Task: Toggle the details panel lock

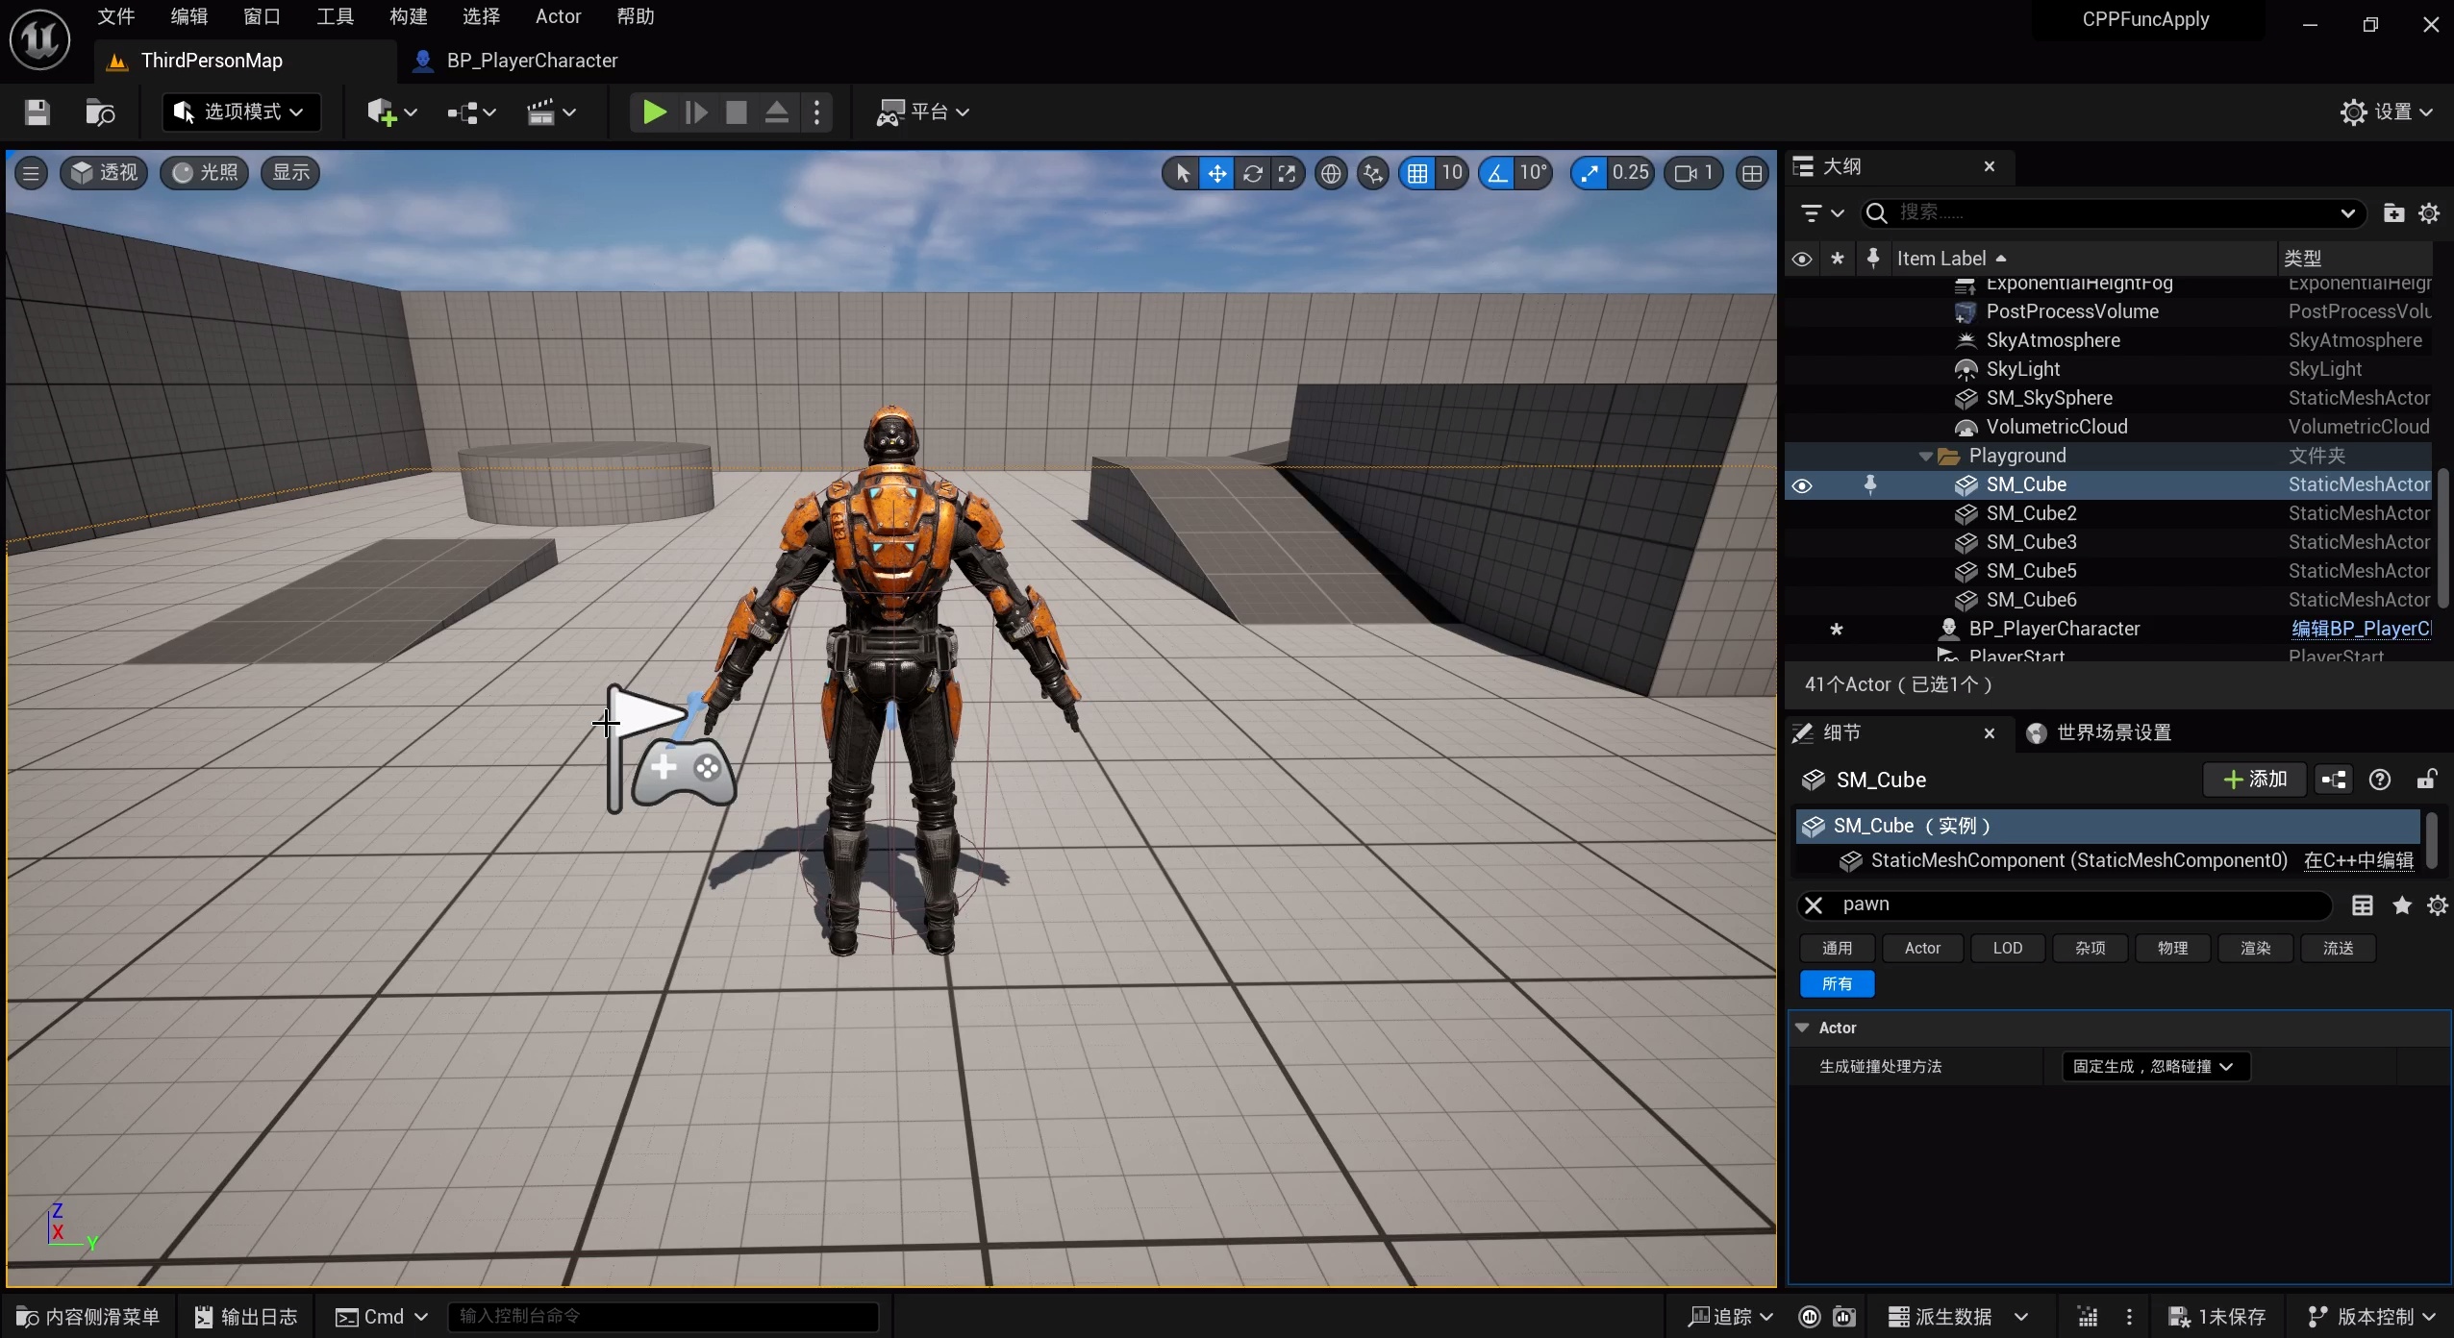Action: (x=2427, y=780)
